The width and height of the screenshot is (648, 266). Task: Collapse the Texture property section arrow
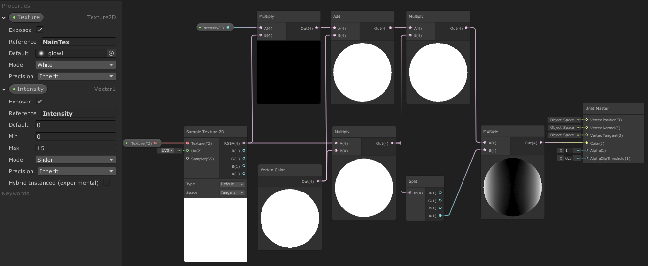pos(4,17)
